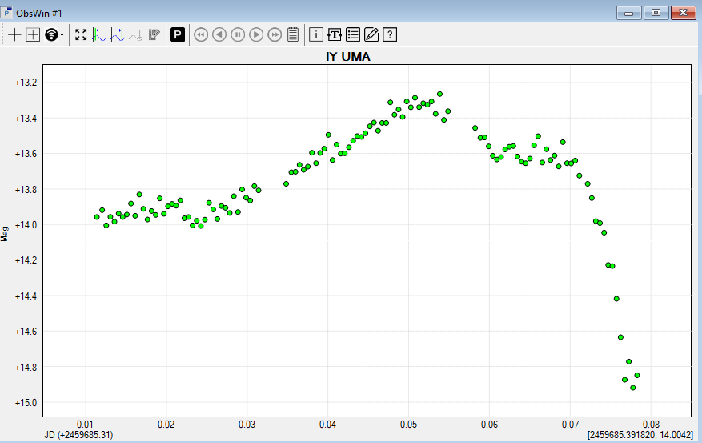Open the list view icon
Viewport: 702px width, 443px height.
click(353, 34)
